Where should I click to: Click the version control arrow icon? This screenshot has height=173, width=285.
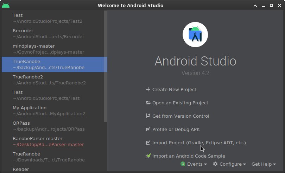148,116
